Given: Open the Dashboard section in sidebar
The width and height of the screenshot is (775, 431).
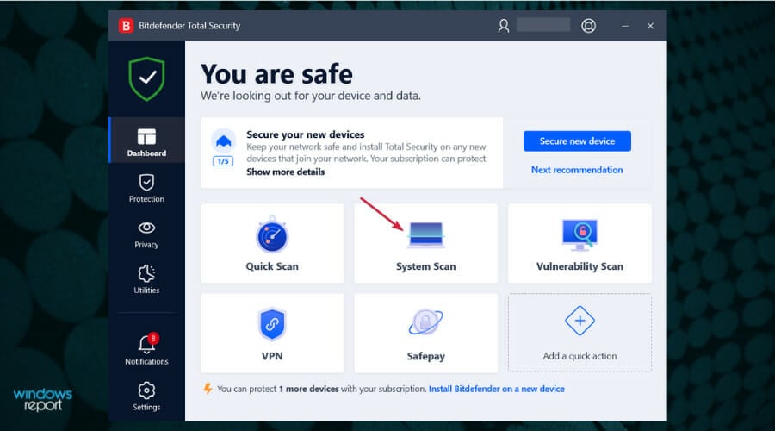Looking at the screenshot, I should [x=146, y=140].
